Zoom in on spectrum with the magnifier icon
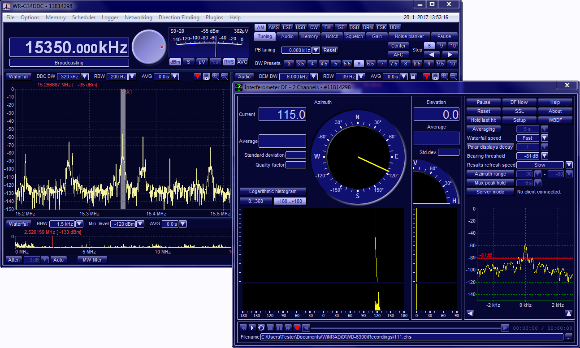 (x=215, y=77)
